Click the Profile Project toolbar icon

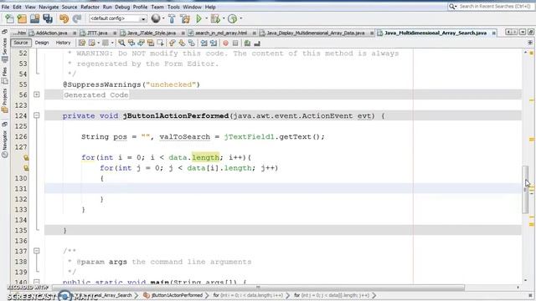(233, 18)
